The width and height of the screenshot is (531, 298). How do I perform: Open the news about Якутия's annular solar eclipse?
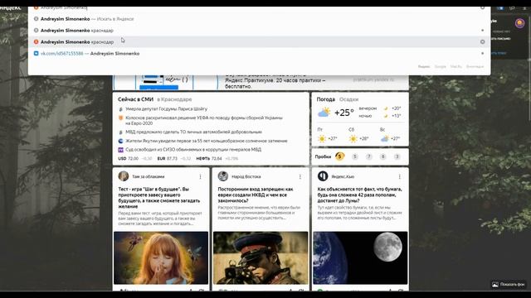point(207,141)
